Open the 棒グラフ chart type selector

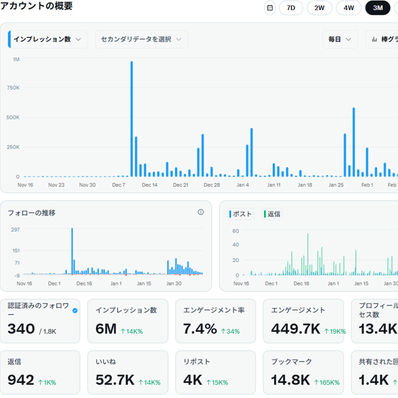pyautogui.click(x=382, y=39)
